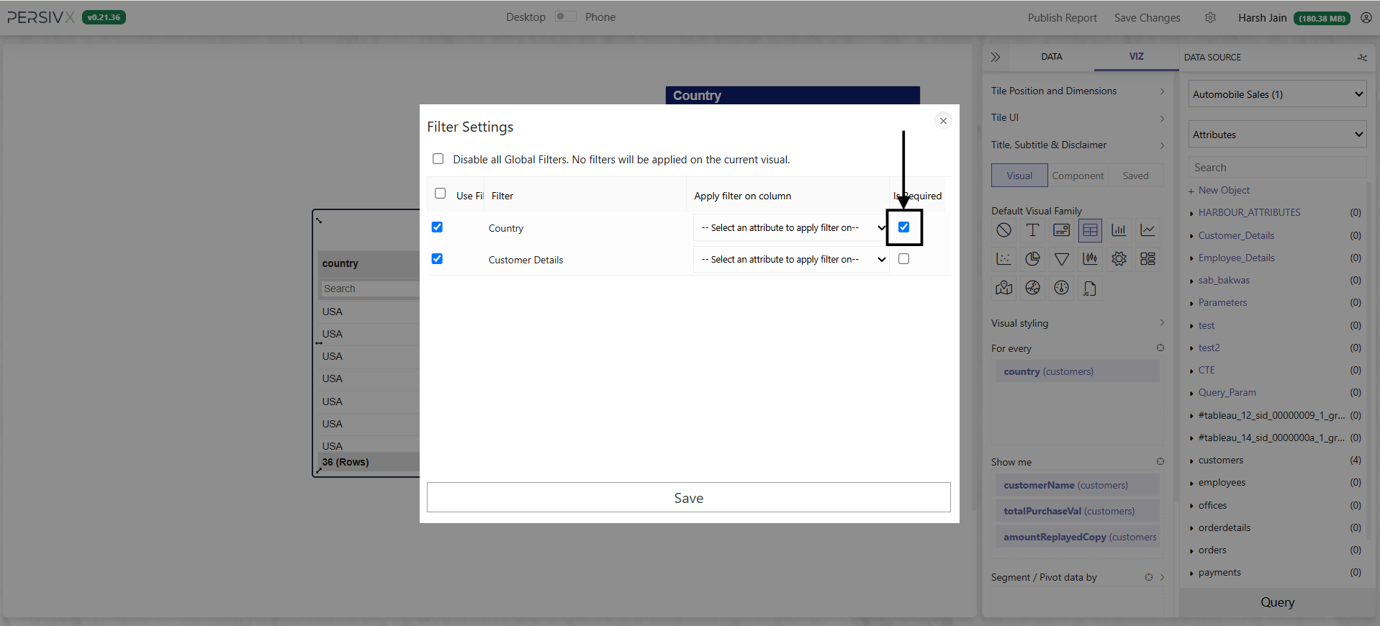Select the Candlestick chart visual icon
1380x626 pixels.
coord(1090,259)
